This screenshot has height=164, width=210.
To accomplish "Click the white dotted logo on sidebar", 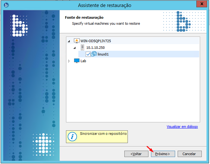I will tap(19, 26).
